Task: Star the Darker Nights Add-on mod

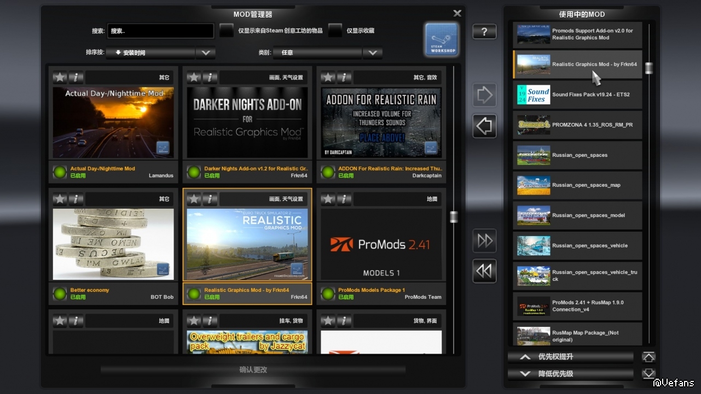Action: (194, 78)
